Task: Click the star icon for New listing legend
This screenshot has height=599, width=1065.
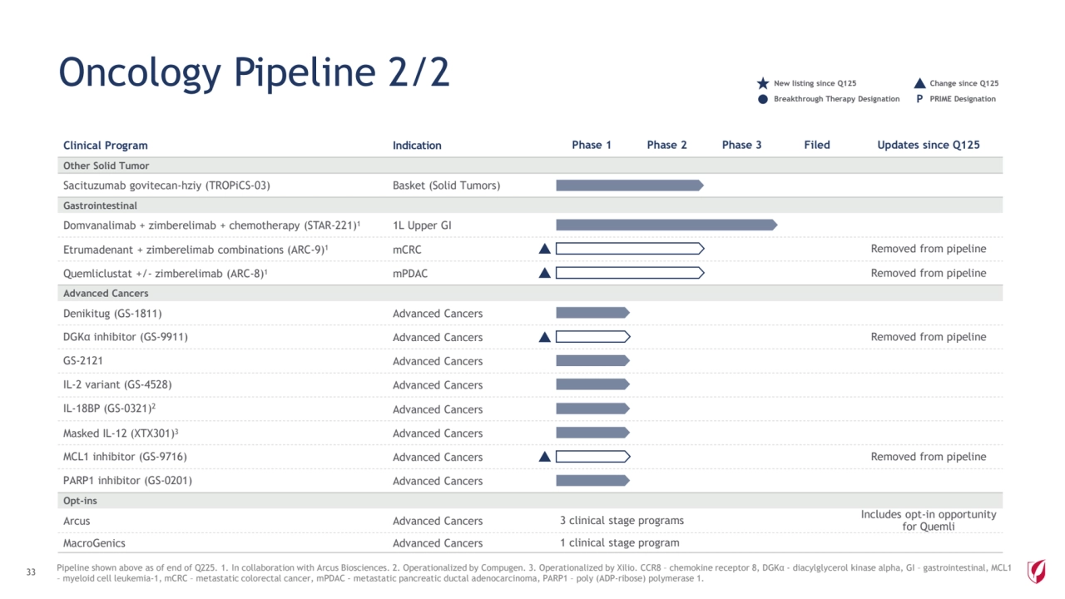Action: 763,83
